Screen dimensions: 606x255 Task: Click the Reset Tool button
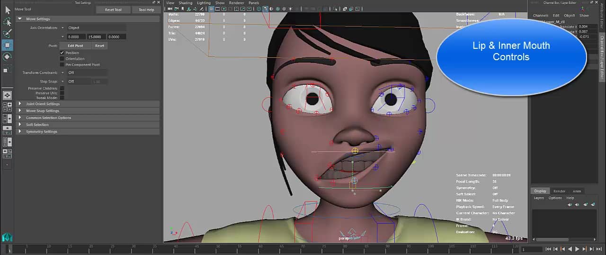coord(113,9)
